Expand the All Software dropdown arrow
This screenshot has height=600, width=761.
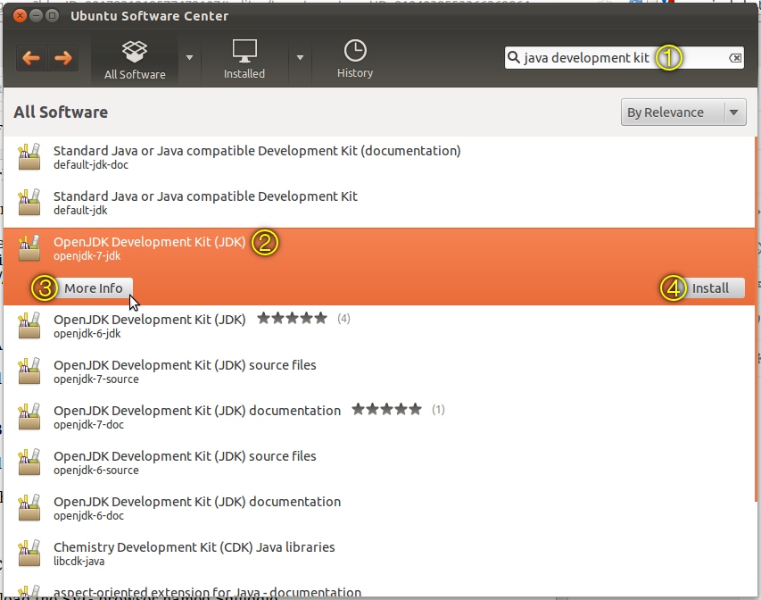(189, 58)
